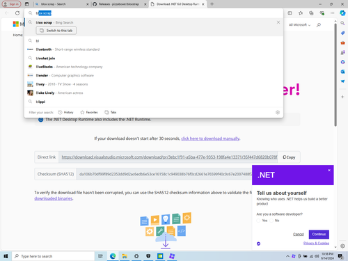Viewport: 348px width, 261px height.
Task: Open the Windows Start menu
Action: 6,256
